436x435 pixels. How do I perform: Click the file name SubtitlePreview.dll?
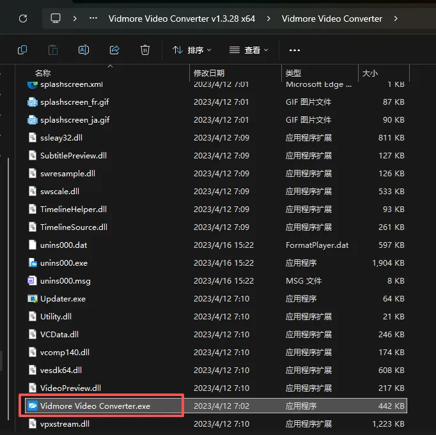(x=74, y=156)
